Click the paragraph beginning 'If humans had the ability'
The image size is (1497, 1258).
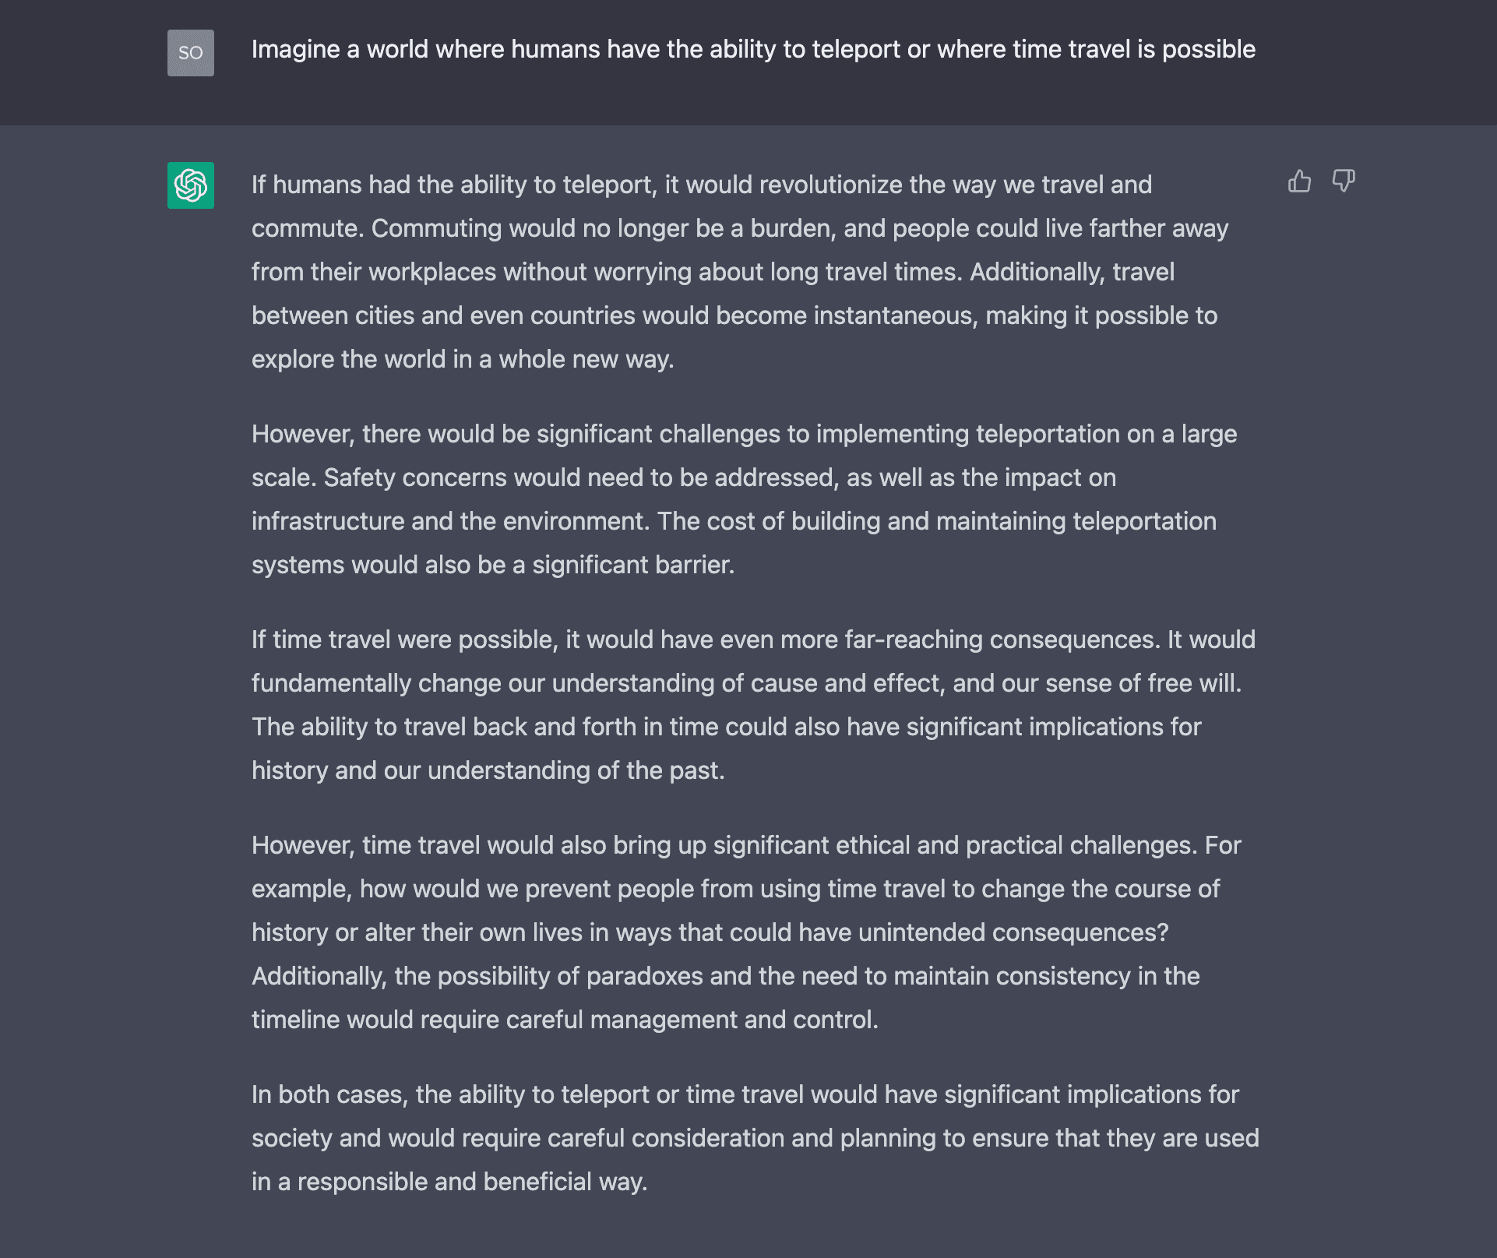point(740,272)
